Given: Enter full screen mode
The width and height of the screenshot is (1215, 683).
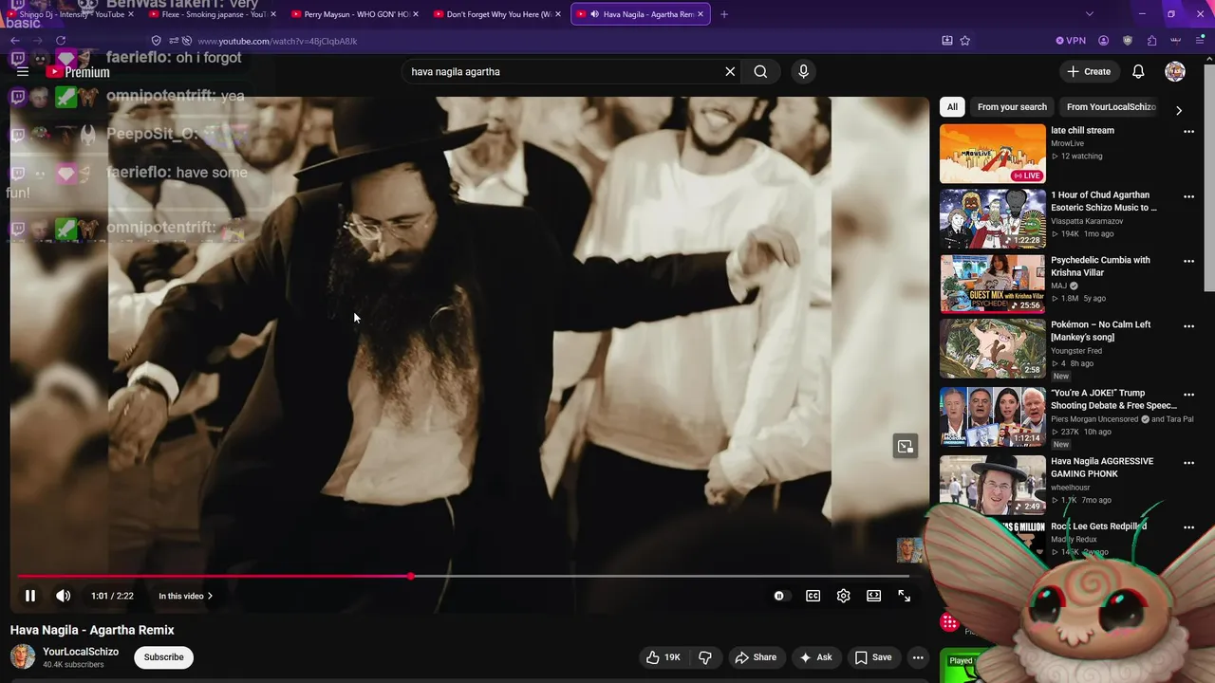Looking at the screenshot, I should [905, 596].
